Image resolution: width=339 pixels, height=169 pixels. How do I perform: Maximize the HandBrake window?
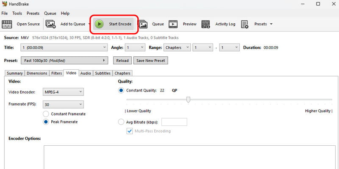(x=318, y=4)
